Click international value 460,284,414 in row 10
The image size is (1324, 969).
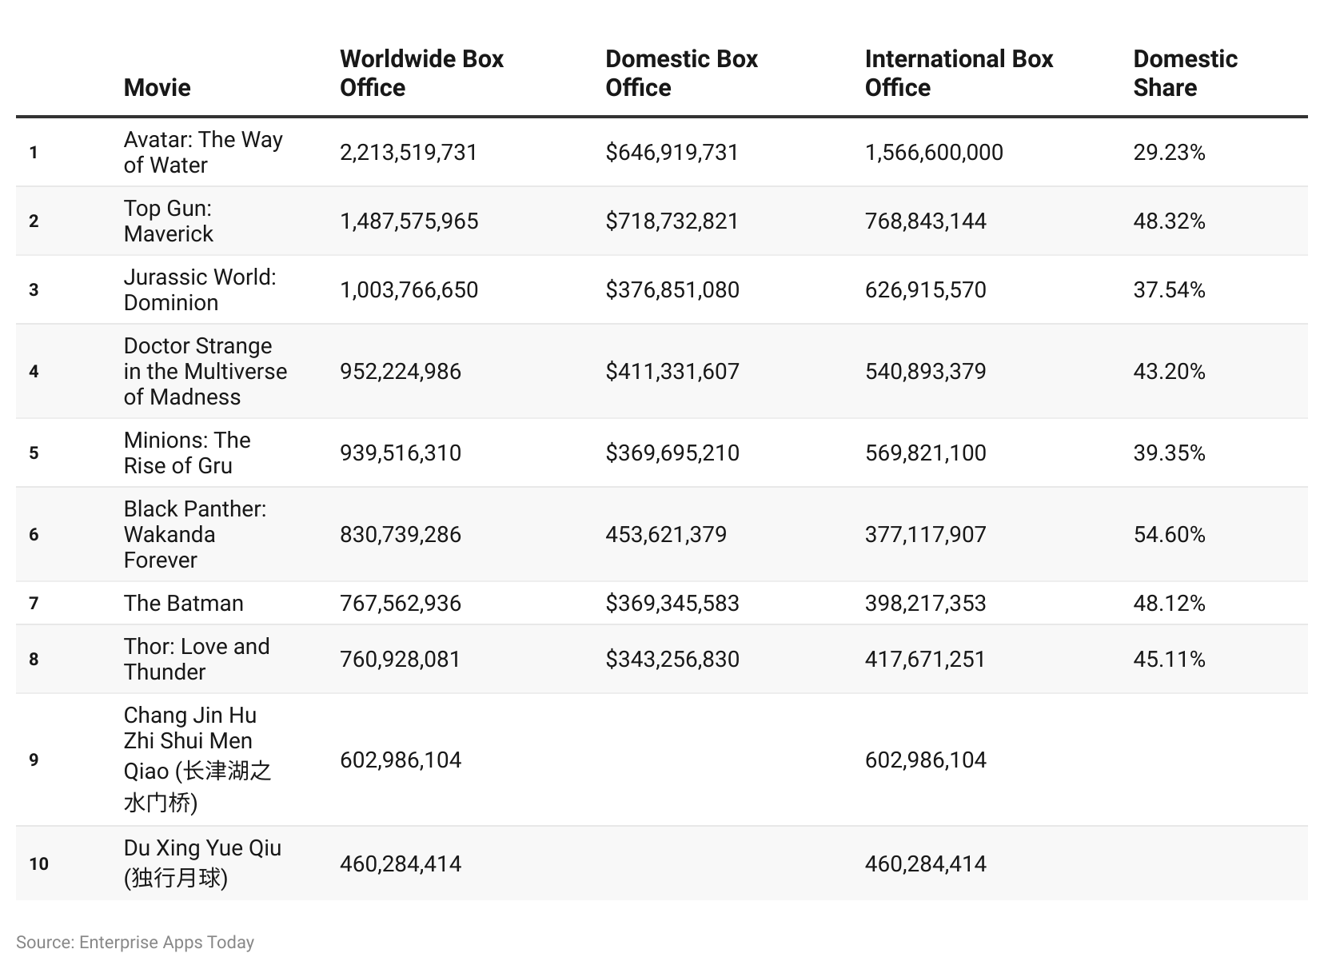(x=926, y=863)
